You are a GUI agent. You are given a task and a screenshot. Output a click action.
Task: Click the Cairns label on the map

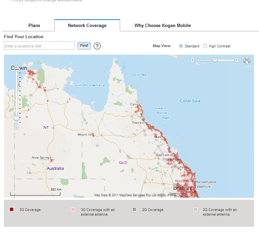(135, 104)
